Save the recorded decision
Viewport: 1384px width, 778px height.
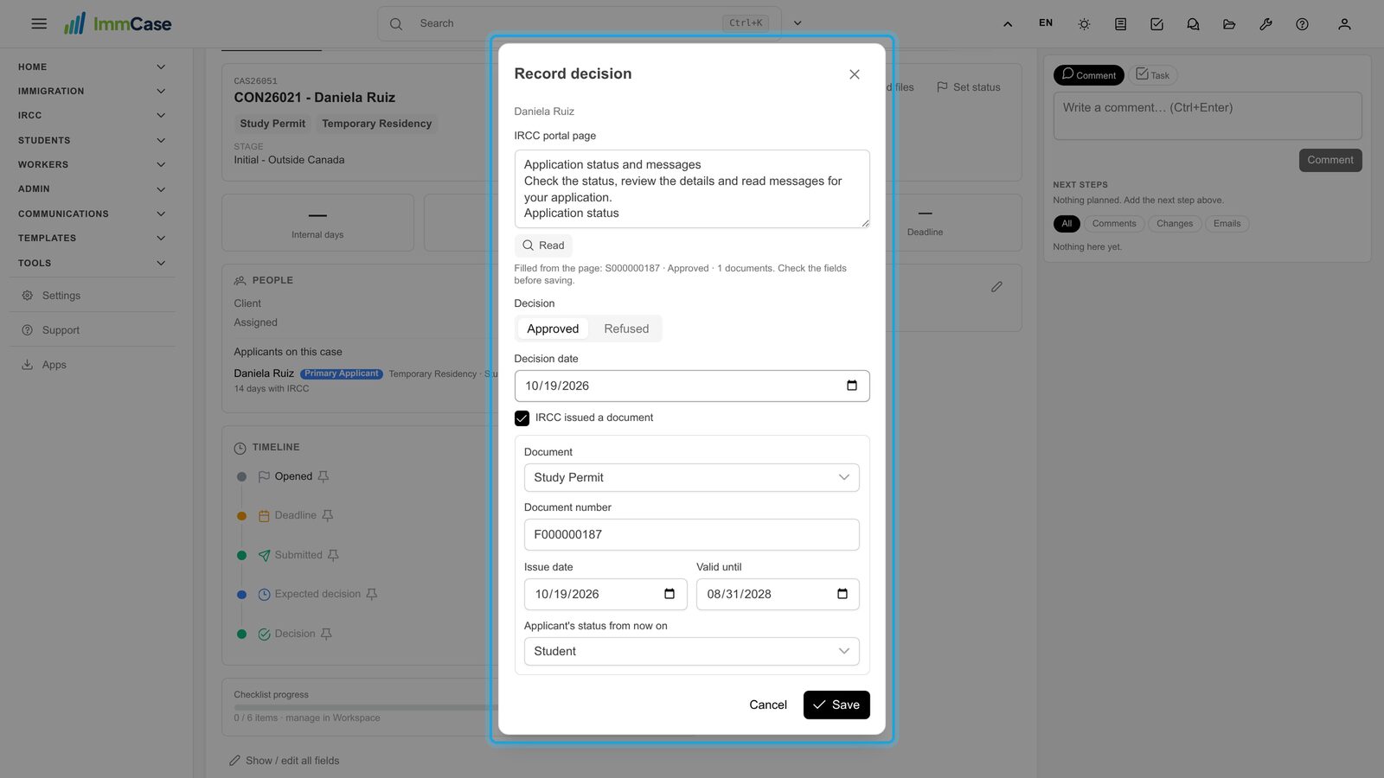pyautogui.click(x=836, y=705)
